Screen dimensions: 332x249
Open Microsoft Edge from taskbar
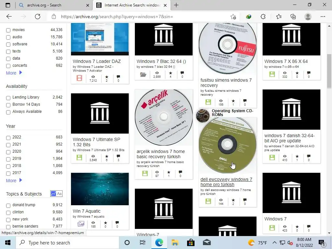pos(159,243)
